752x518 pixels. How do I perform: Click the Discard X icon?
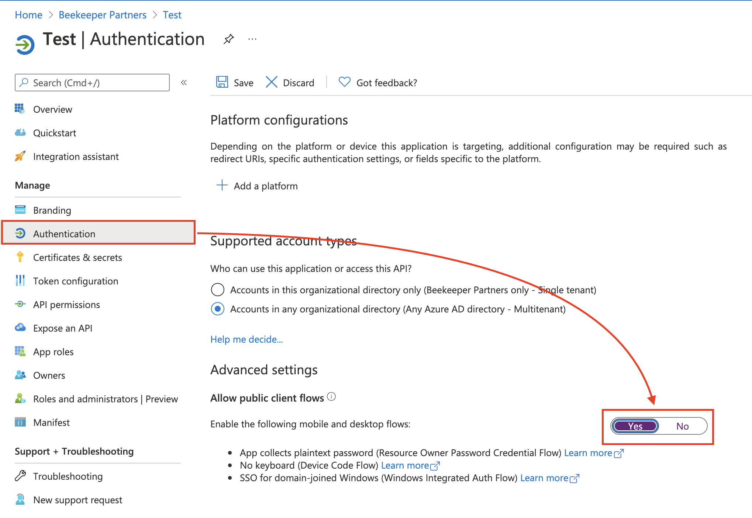point(272,82)
